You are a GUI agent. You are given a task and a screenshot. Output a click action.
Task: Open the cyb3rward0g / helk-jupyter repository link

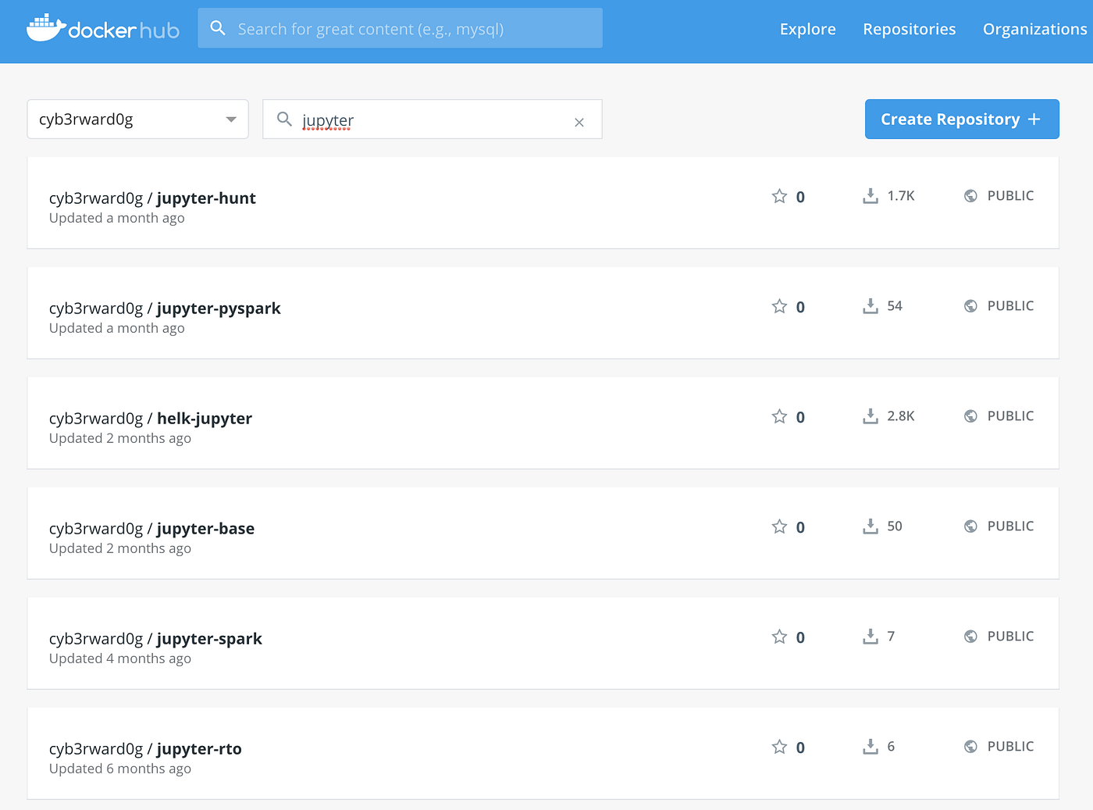click(x=151, y=419)
